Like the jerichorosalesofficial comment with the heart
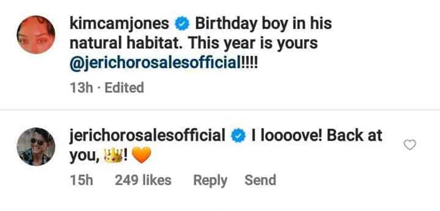Image resolution: width=440 pixels, height=211 pixels. pyautogui.click(x=410, y=145)
